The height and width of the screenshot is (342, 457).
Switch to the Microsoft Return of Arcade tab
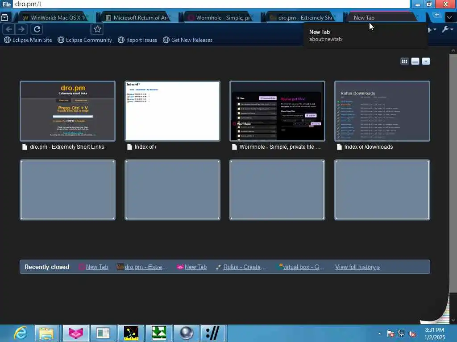[x=137, y=18]
